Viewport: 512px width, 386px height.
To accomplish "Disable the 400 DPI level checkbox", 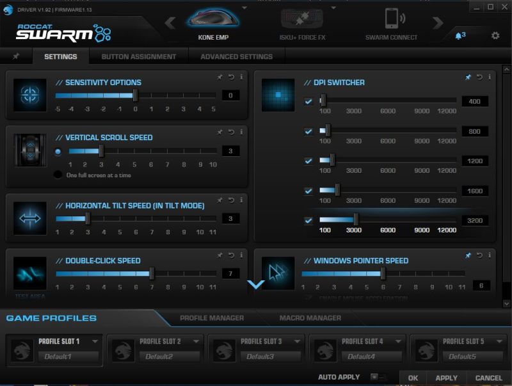I will click(x=308, y=101).
